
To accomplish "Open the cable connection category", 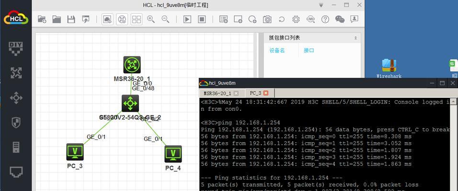I will [x=16, y=172].
